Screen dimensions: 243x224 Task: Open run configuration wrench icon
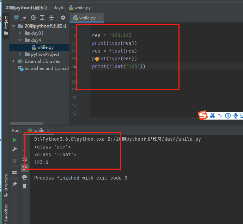[14, 149]
